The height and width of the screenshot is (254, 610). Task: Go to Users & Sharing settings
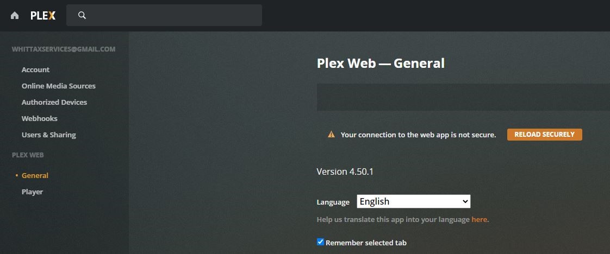(48, 135)
